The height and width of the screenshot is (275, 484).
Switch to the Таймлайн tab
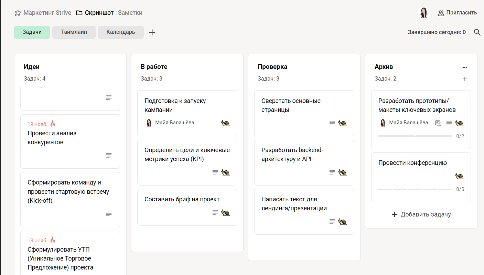(74, 32)
